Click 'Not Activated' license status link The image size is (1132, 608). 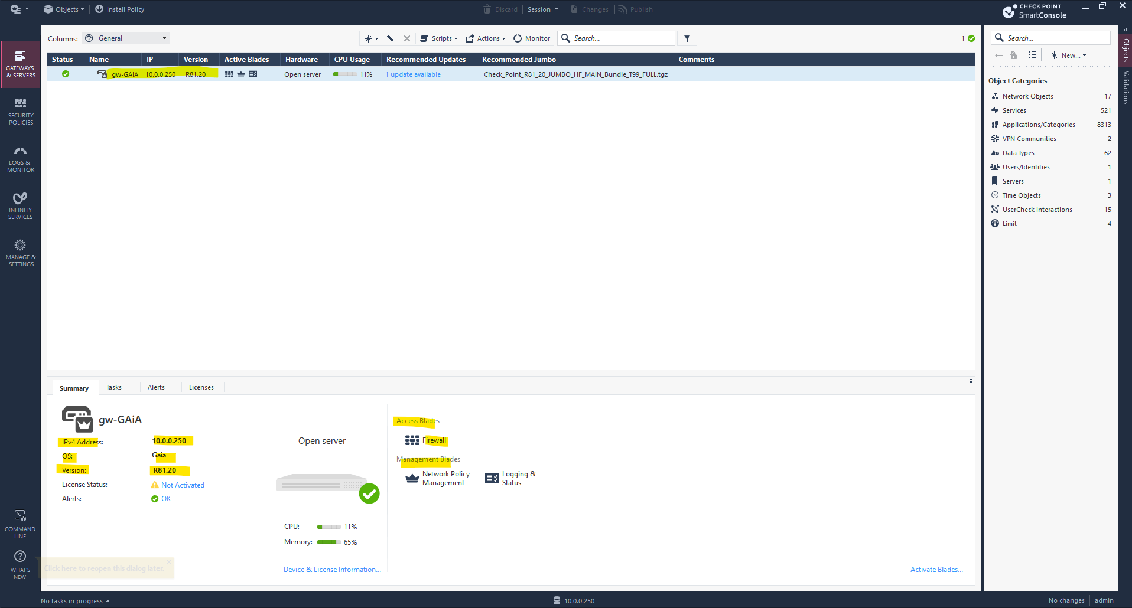pos(183,485)
